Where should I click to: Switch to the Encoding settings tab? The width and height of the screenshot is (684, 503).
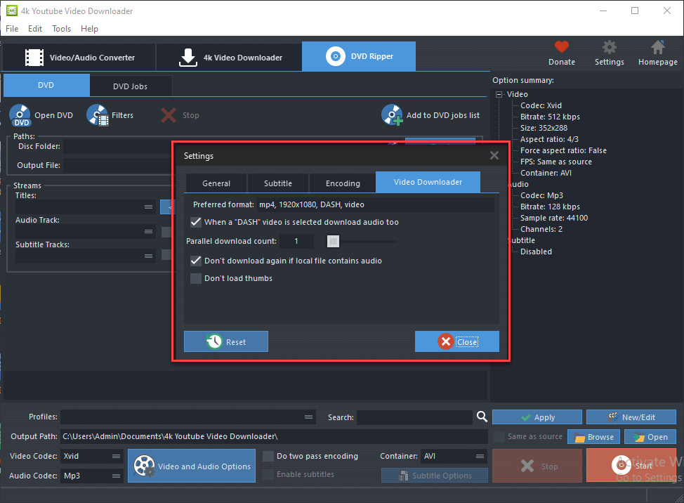click(343, 183)
